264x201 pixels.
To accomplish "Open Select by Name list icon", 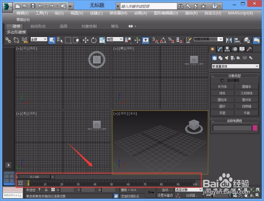I will point(60,40).
